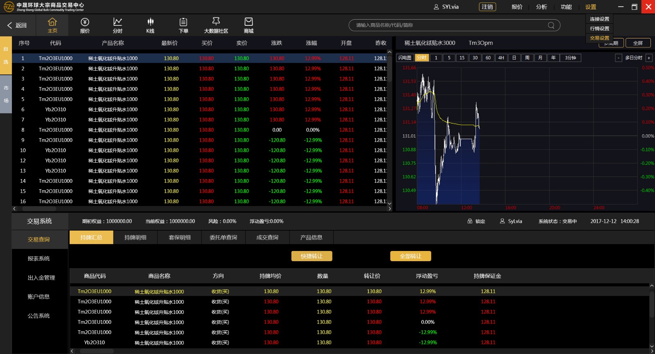This screenshot has width=655, height=354.
Task: Open 公告系统 in left sidebar
Action: [39, 316]
